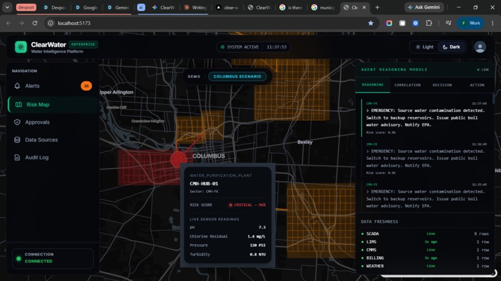The height and width of the screenshot is (281, 501).
Task: Open Data Sources database icon
Action: [x=17, y=140]
